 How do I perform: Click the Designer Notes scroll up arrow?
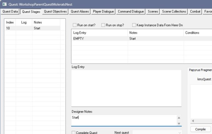point(179,118)
